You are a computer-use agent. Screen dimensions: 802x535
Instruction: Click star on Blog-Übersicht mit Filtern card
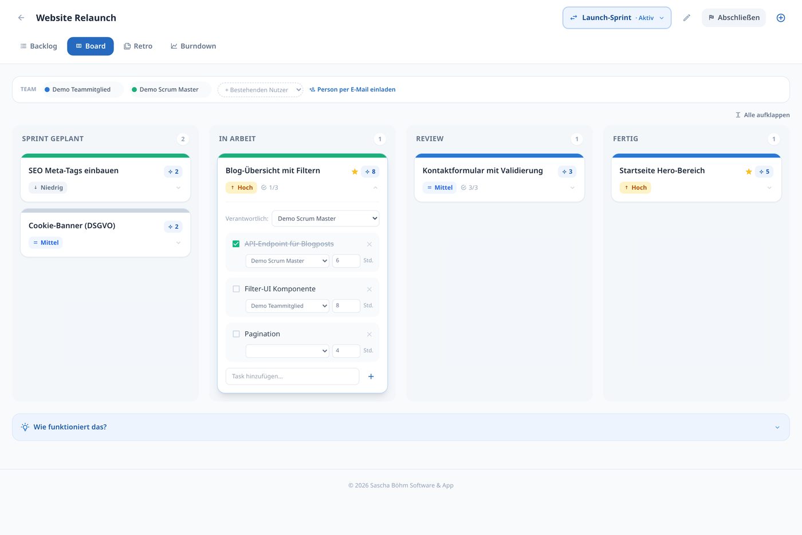tap(355, 172)
